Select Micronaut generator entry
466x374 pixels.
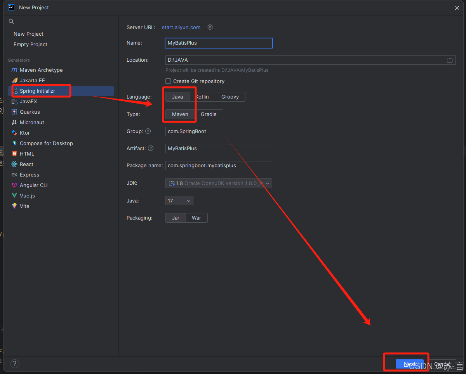pos(32,122)
